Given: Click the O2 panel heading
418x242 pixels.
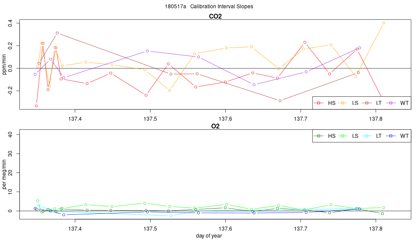Looking at the screenshot, I should click(215, 126).
